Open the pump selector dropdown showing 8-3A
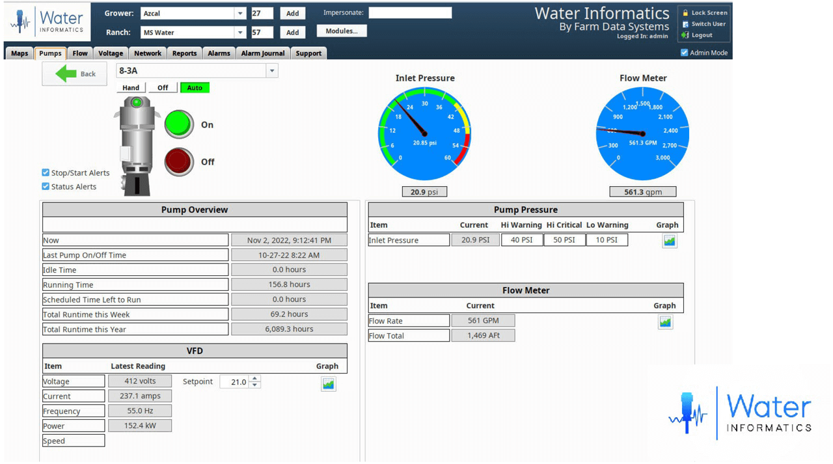 point(273,70)
